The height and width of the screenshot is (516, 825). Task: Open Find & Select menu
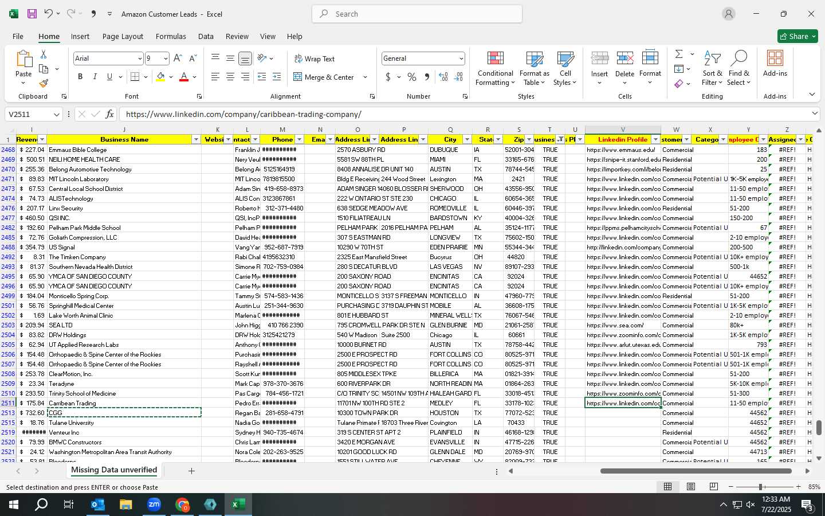[x=738, y=69]
